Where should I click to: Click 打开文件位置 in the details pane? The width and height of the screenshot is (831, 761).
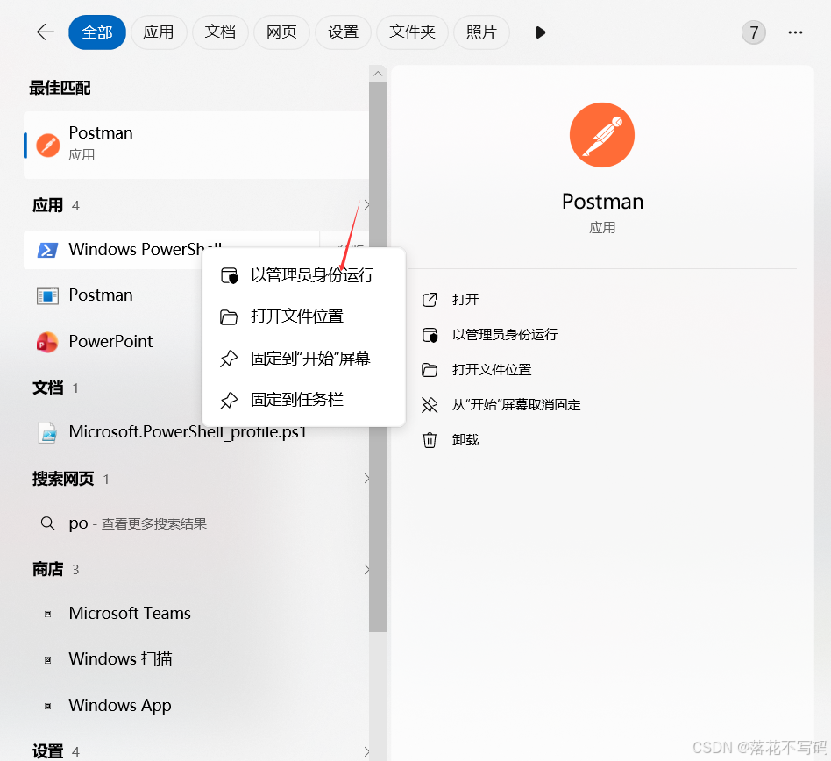point(492,370)
